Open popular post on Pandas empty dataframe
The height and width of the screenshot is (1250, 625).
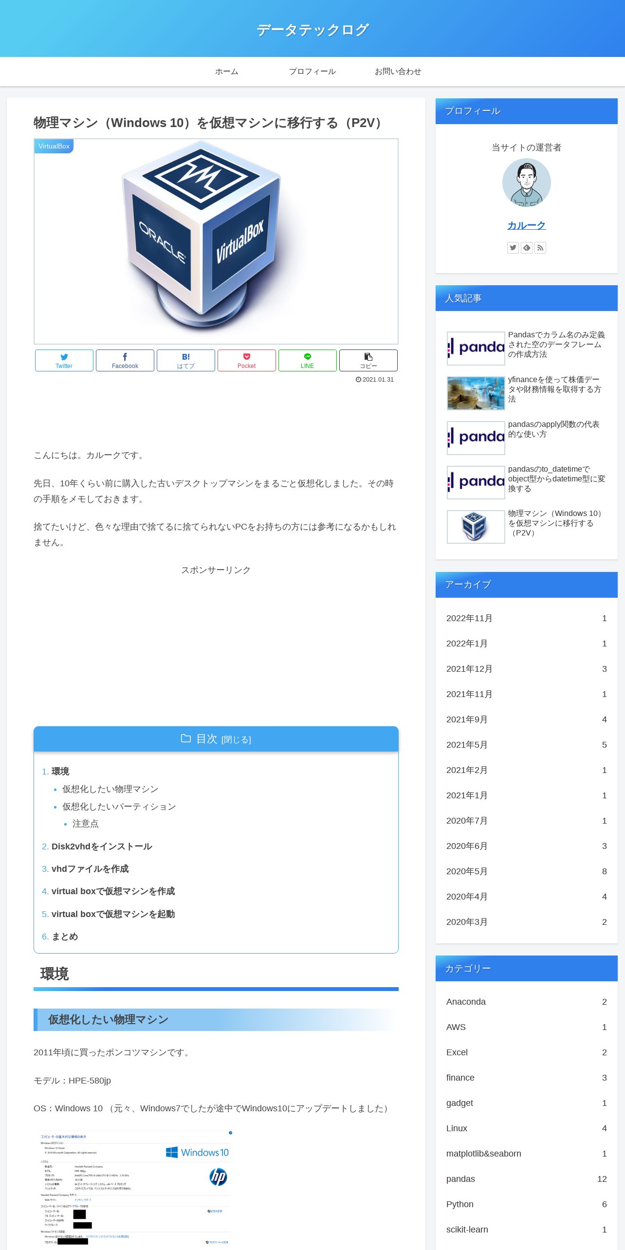point(527,349)
